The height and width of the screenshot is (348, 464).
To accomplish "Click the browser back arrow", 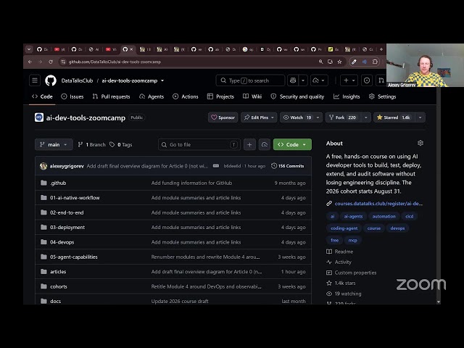I will 30,62.
